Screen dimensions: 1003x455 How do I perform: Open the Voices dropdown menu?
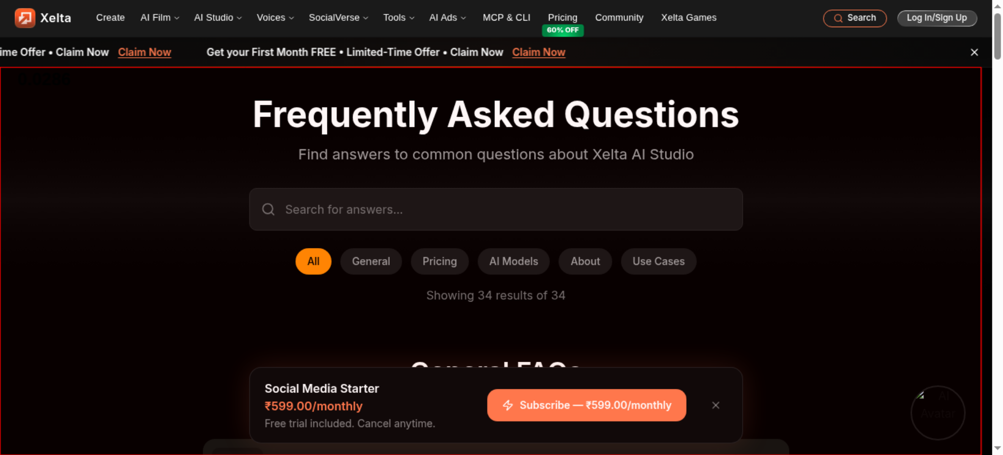(x=275, y=18)
